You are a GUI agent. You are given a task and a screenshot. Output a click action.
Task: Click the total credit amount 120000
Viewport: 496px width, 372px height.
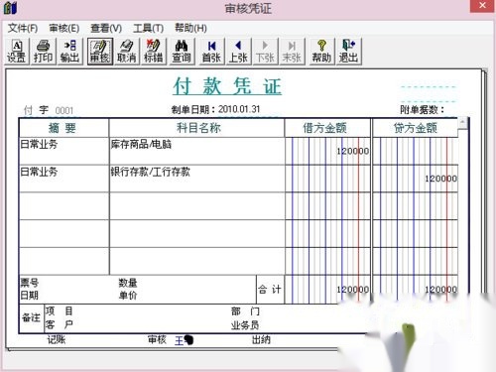pos(441,290)
